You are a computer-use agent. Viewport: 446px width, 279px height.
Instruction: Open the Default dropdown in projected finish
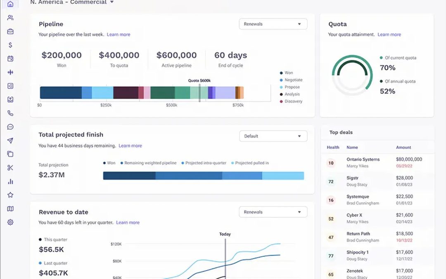pos(273,136)
